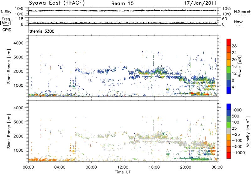
Task: Pick the dark green 8–12 dB power segment
Action: click(229, 77)
